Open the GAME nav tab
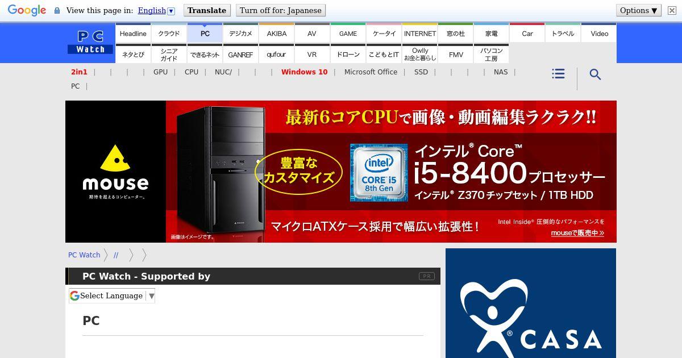This screenshot has width=682, height=358. point(348,33)
